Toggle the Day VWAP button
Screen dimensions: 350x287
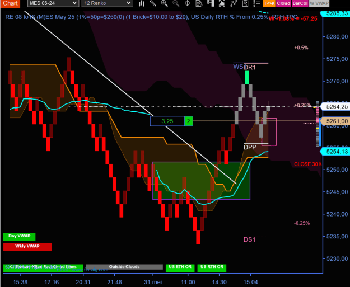(19, 237)
